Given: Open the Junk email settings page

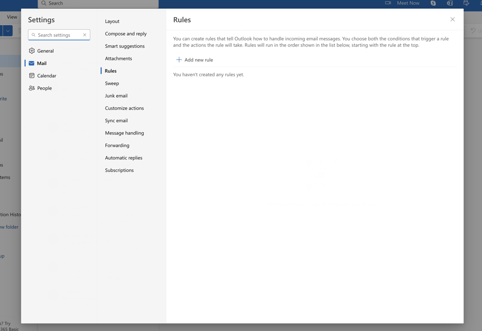Looking at the screenshot, I should (x=116, y=96).
